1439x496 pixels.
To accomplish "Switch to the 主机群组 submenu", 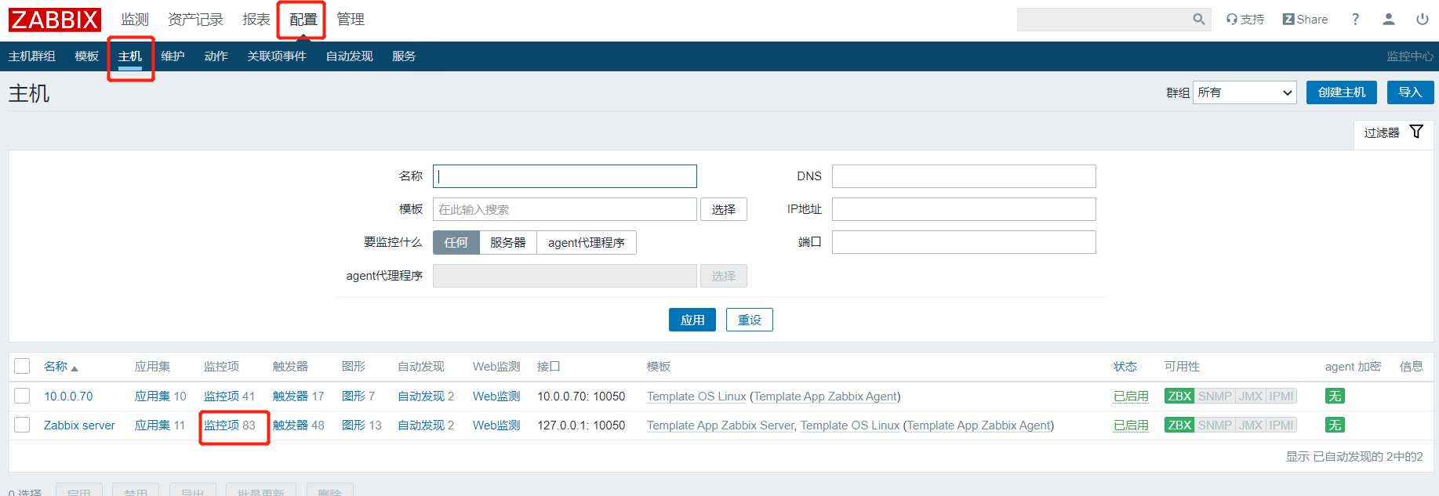I will [x=31, y=56].
